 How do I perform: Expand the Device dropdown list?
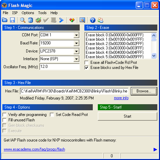pos(76,51)
